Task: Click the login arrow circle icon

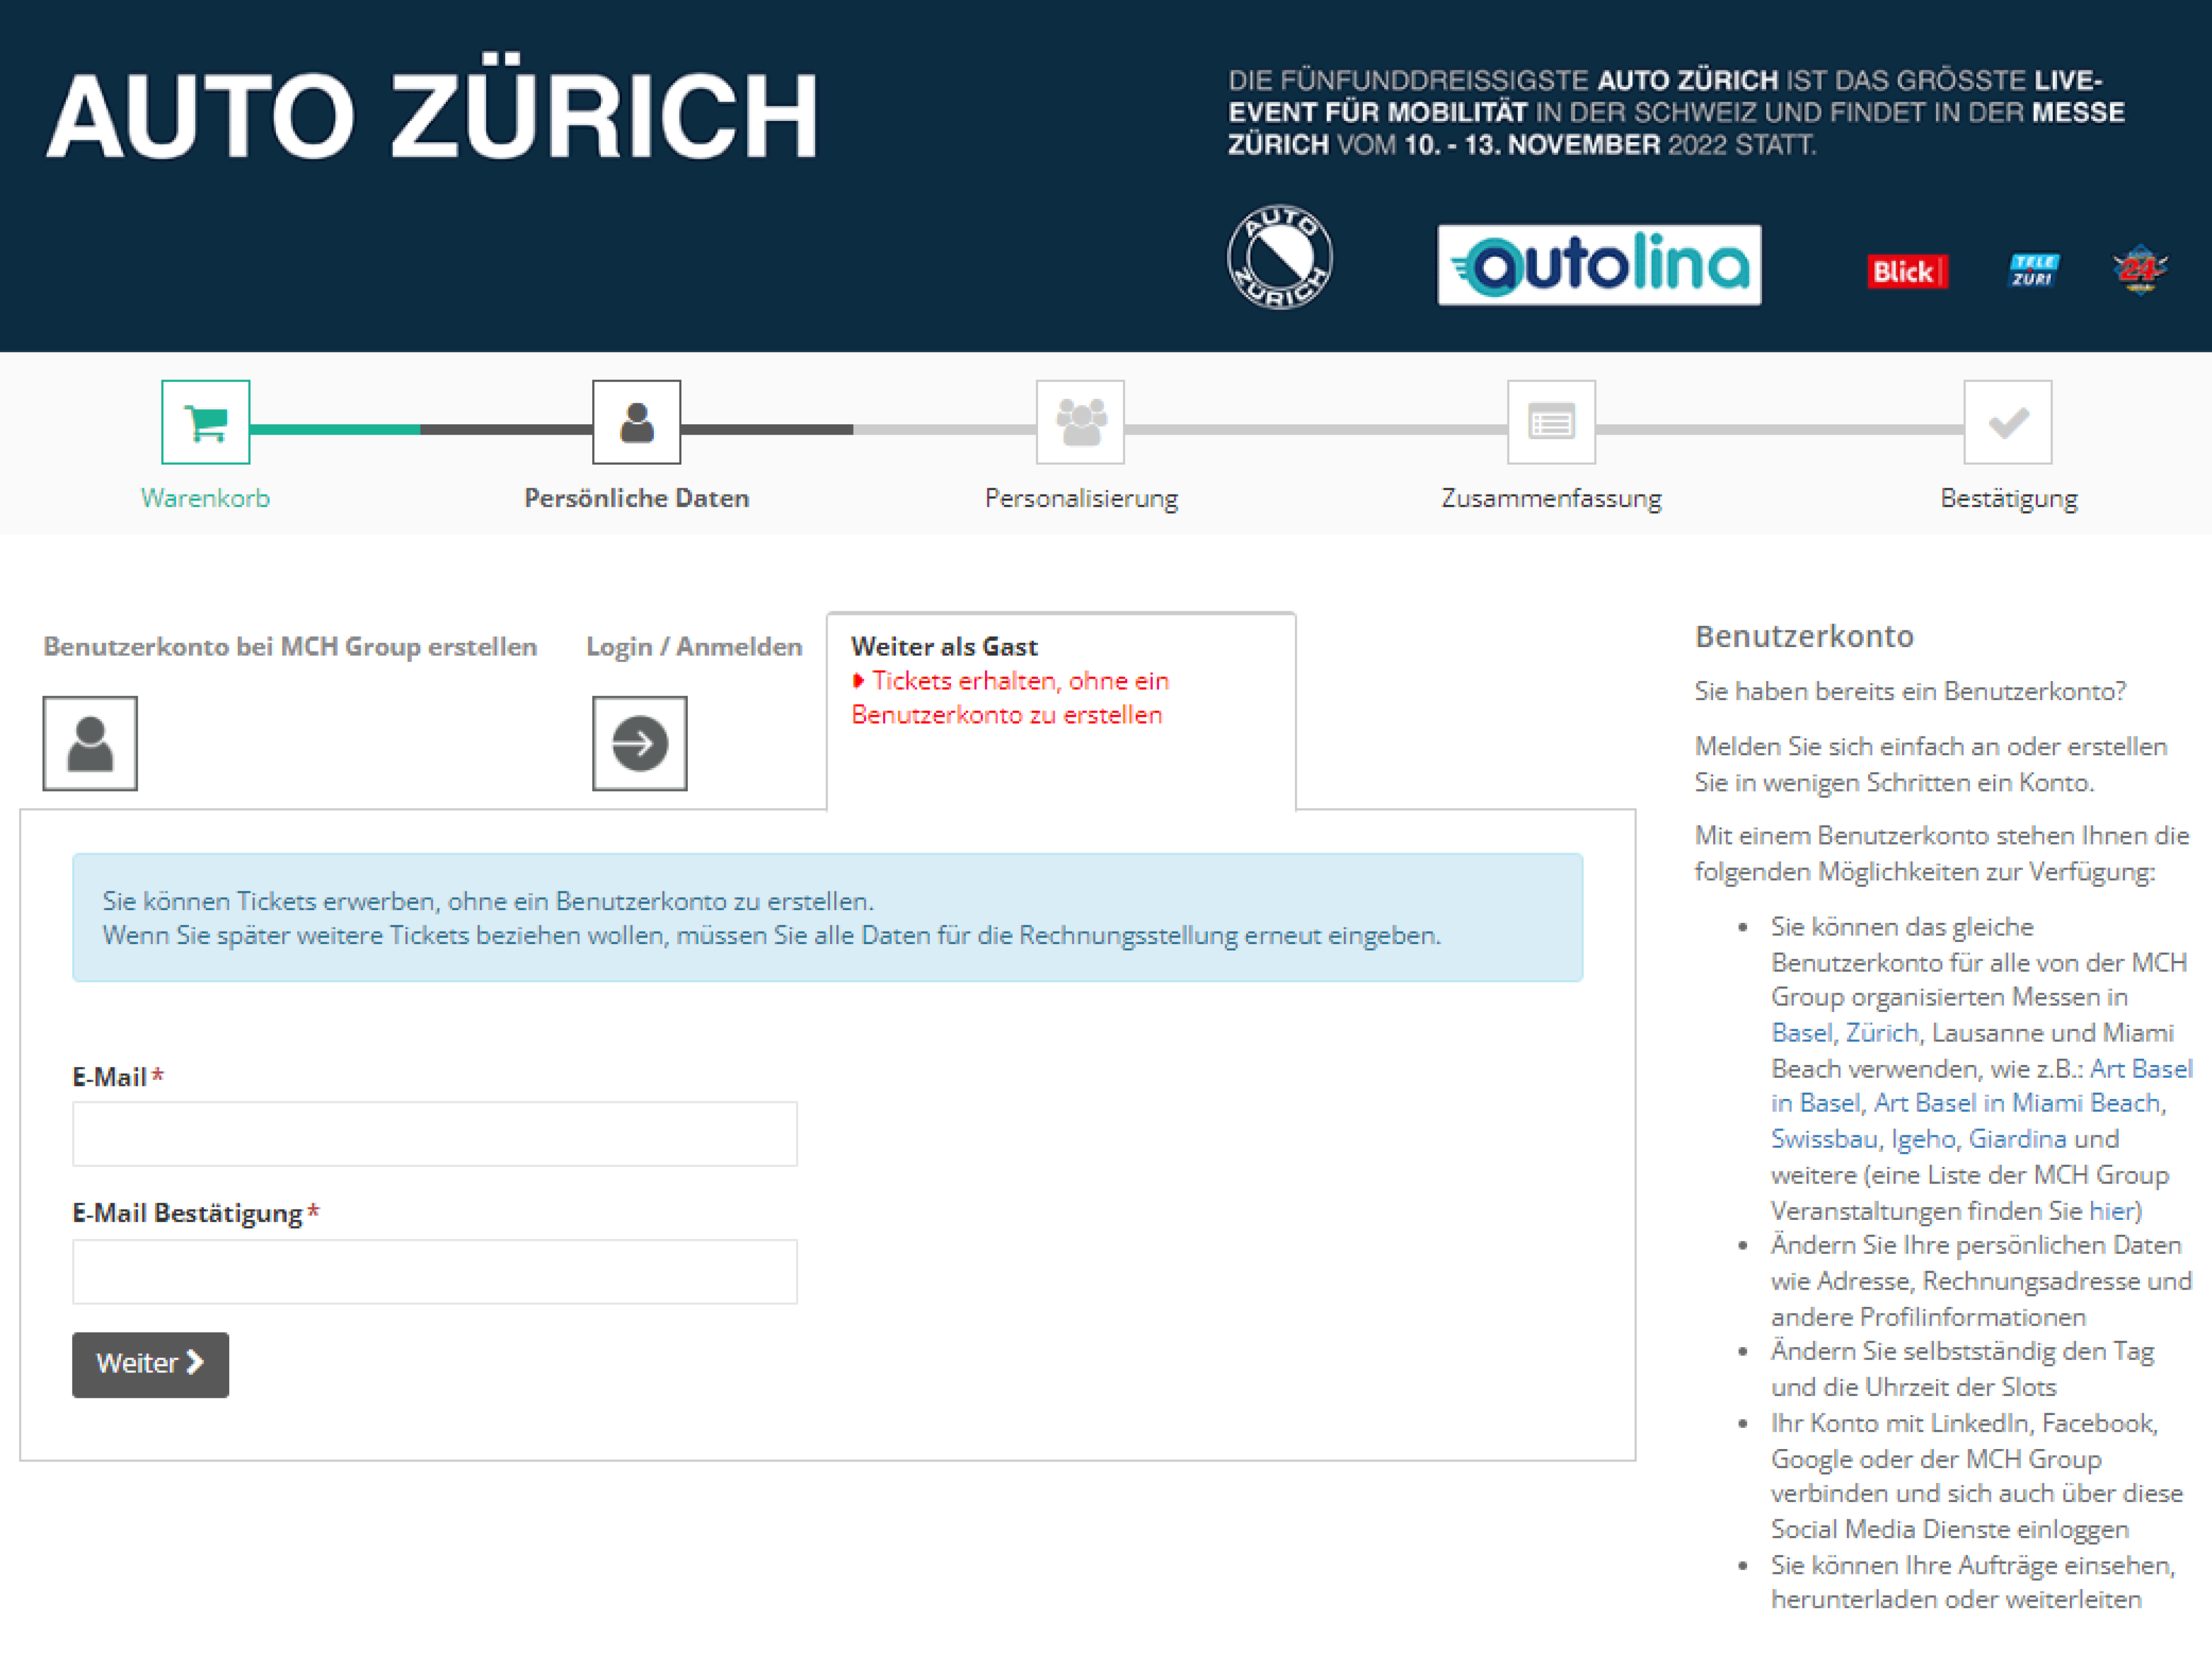Action: tap(640, 744)
